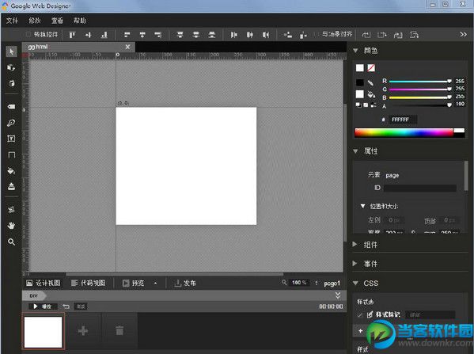The width and height of the screenshot is (474, 354).
Task: Click the distribute vertical spacing icon
Action: (x=303, y=35)
